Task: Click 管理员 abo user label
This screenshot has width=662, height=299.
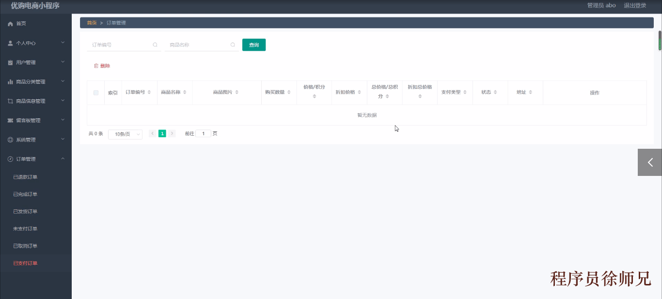Action: (601, 6)
